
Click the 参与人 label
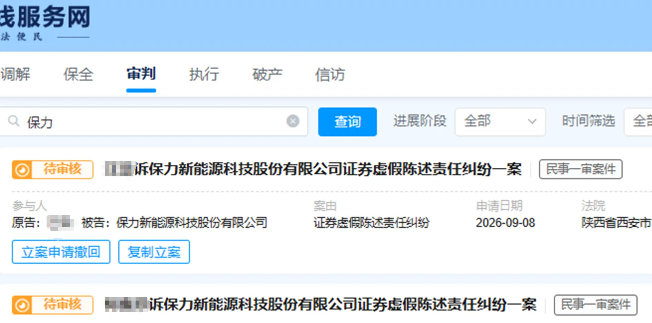point(30,206)
